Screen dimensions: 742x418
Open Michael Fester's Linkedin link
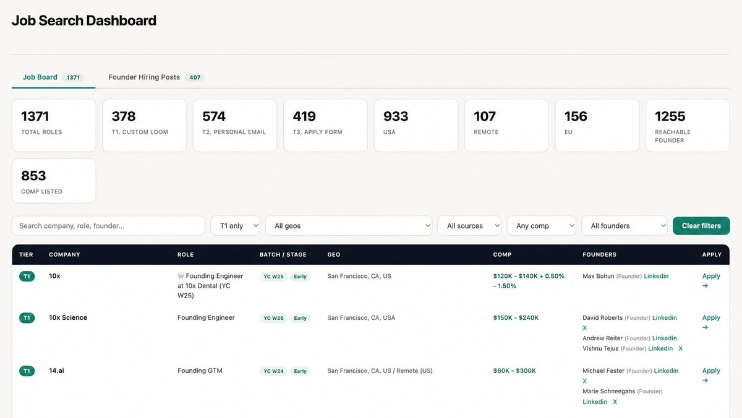click(666, 370)
